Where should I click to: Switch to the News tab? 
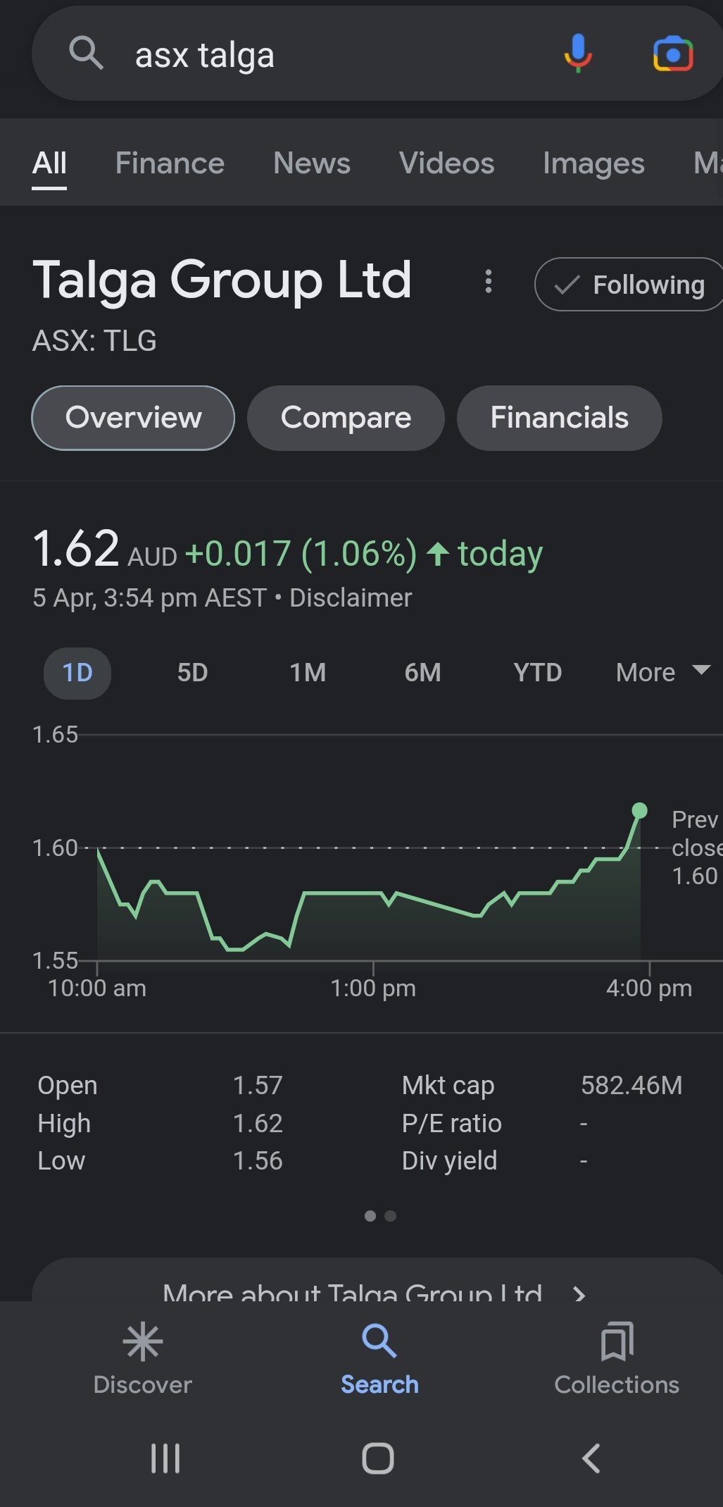click(311, 163)
